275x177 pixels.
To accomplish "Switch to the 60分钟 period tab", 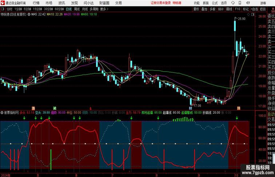I will pos(59,9).
